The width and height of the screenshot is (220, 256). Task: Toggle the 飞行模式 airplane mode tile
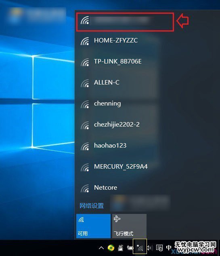129,226
